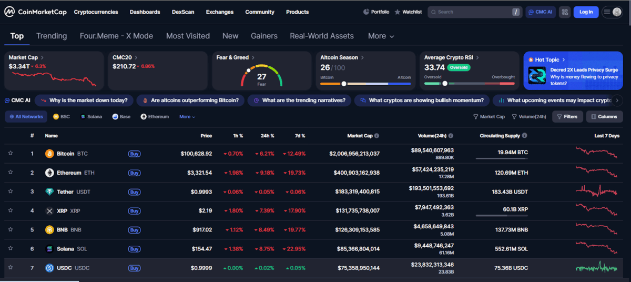Click Buy button for Bitcoin

click(x=134, y=154)
